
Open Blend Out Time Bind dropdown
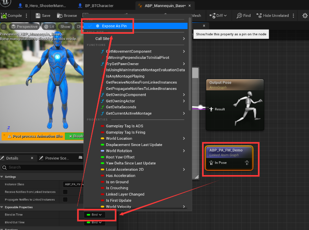[94, 222]
